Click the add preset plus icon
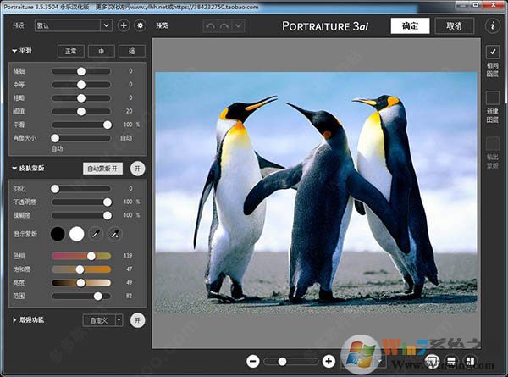This screenshot has width=508, height=377. click(x=124, y=25)
